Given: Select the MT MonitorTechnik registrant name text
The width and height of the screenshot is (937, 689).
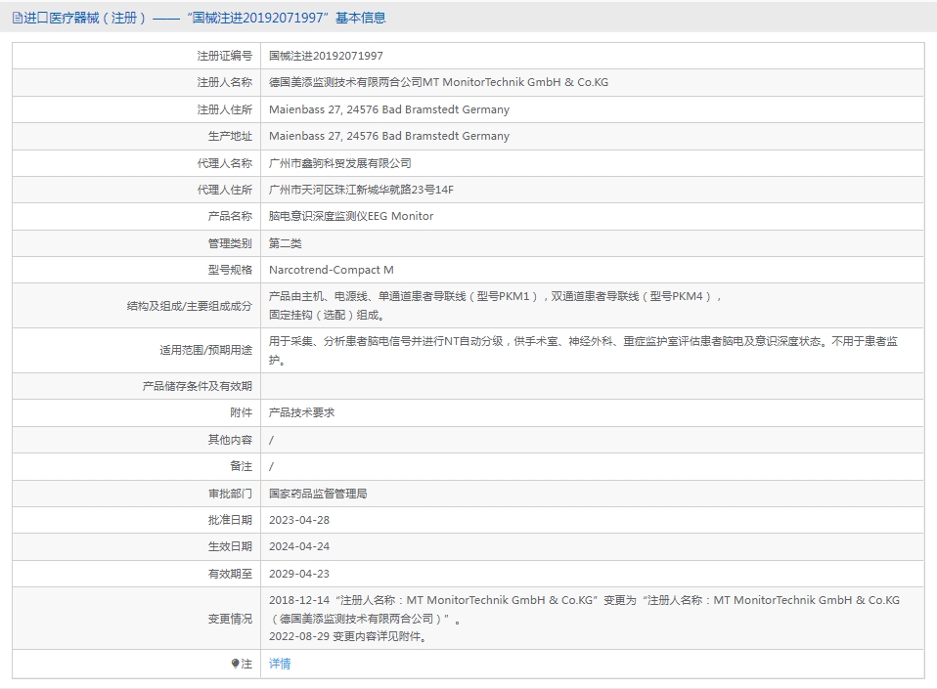Looking at the screenshot, I should click(x=438, y=82).
